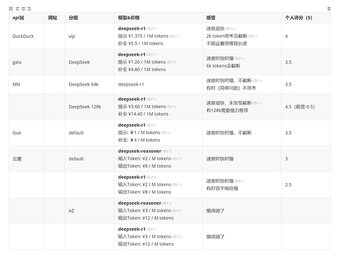
Task: Click the '补全: ¥4 / M tokens' price line
Action: coord(139,140)
